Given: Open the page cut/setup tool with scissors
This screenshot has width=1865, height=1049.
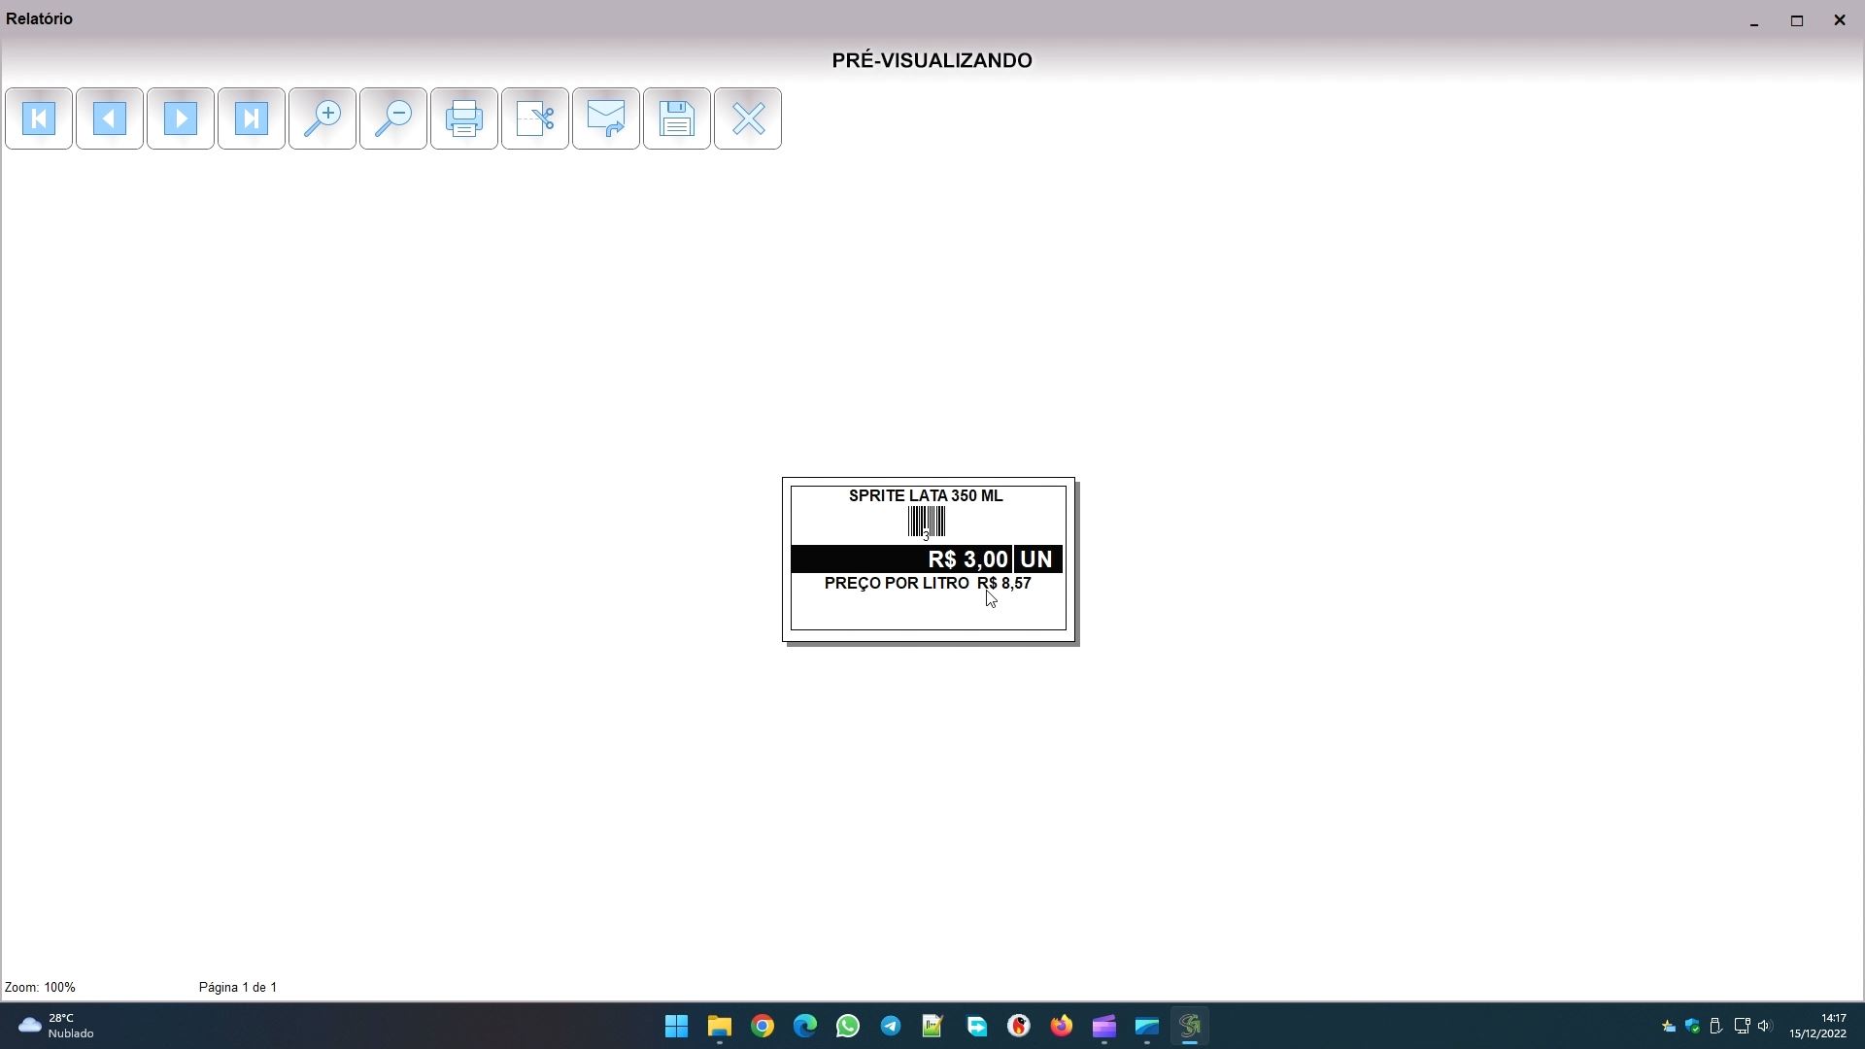Looking at the screenshot, I should tap(535, 118).
